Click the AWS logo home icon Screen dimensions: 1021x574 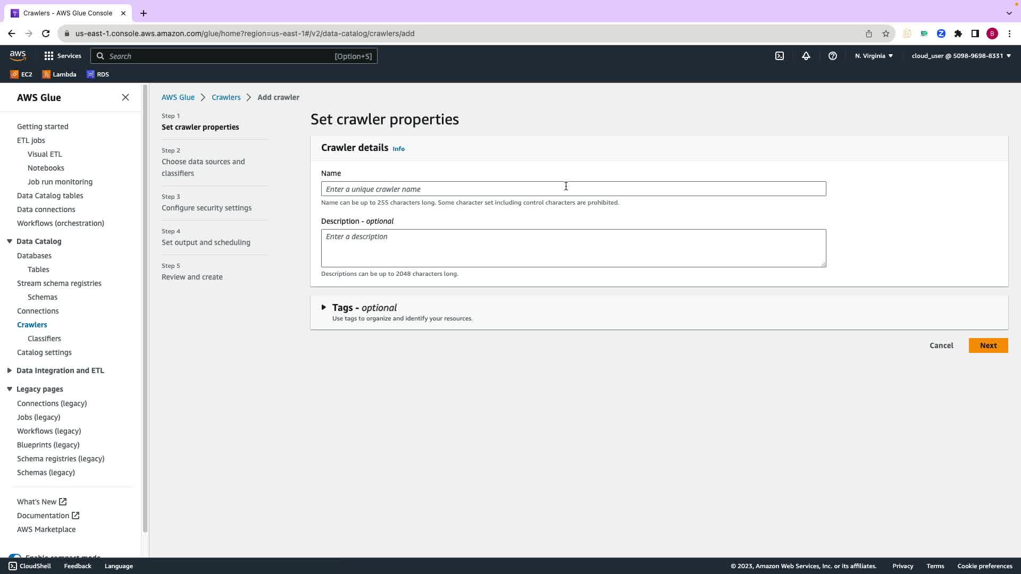18,55
